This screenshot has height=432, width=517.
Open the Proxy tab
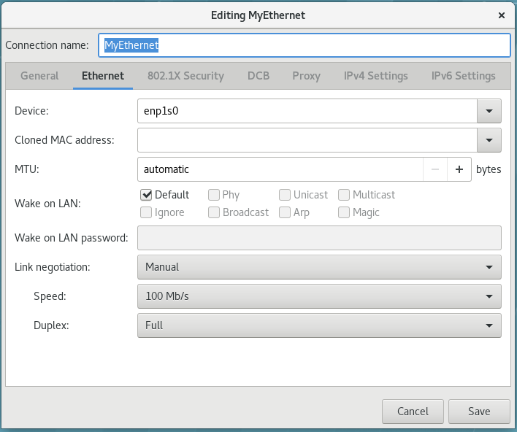(306, 76)
